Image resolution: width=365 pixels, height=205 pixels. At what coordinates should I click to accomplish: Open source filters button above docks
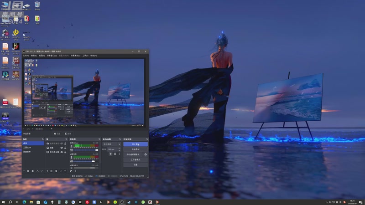(x=68, y=133)
